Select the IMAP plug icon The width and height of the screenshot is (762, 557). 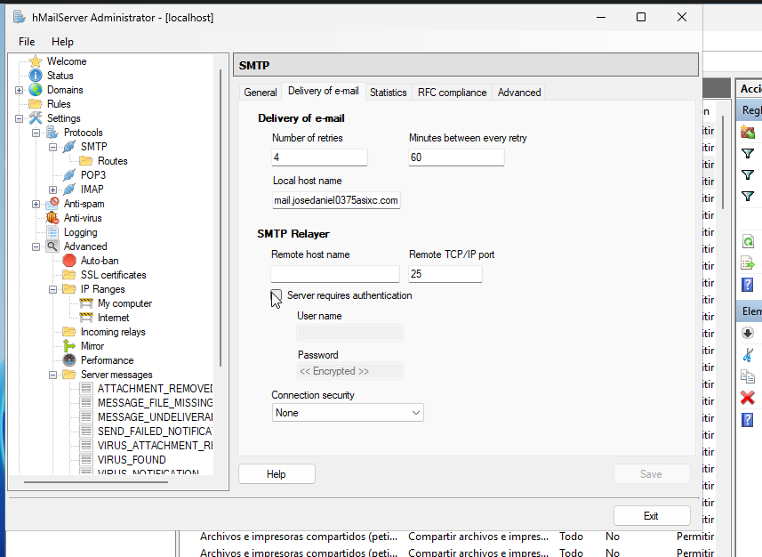(69, 190)
